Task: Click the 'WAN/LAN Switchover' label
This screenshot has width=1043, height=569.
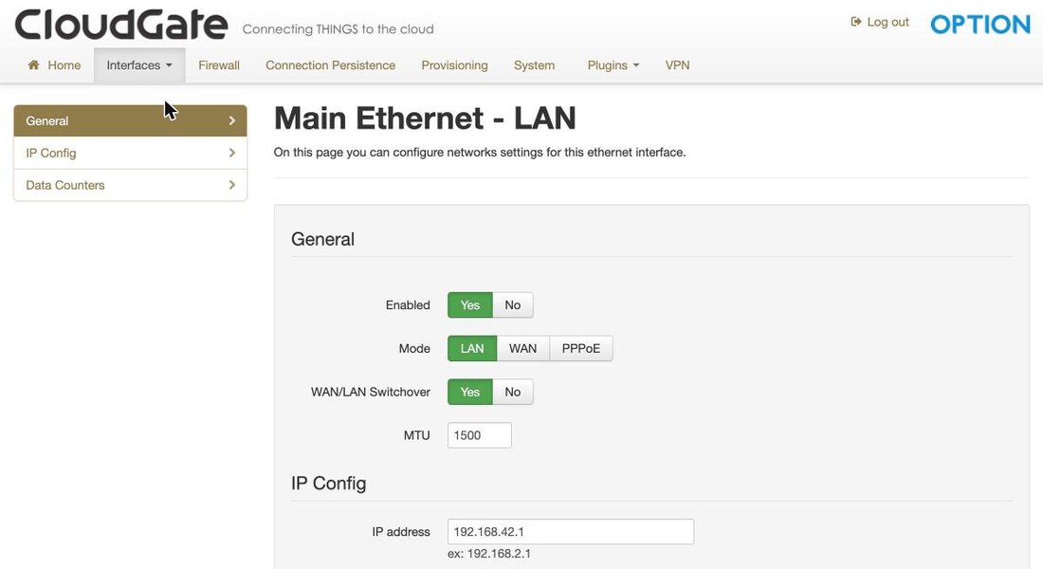Action: pyautogui.click(x=371, y=392)
